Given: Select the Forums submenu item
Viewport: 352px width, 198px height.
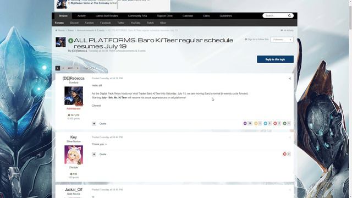Looking at the screenshot, I should pos(59,23).
